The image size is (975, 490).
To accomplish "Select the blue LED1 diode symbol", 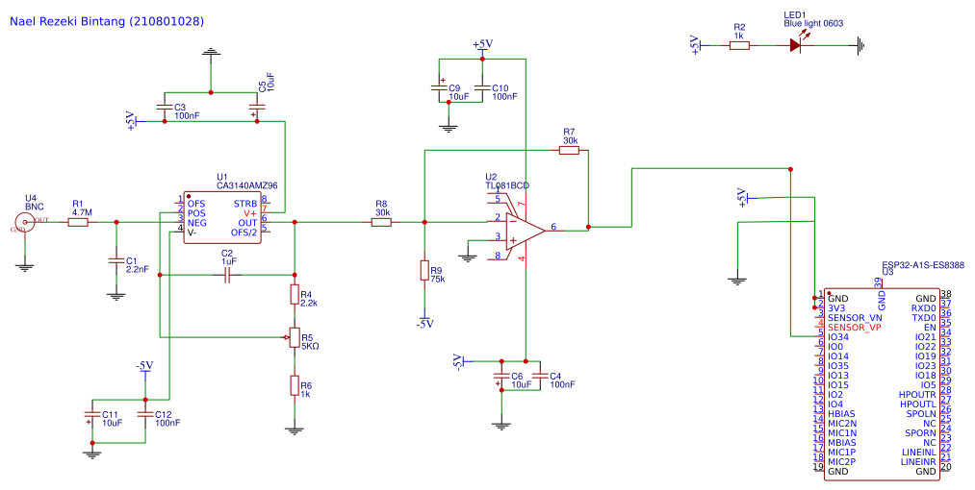I will click(795, 45).
